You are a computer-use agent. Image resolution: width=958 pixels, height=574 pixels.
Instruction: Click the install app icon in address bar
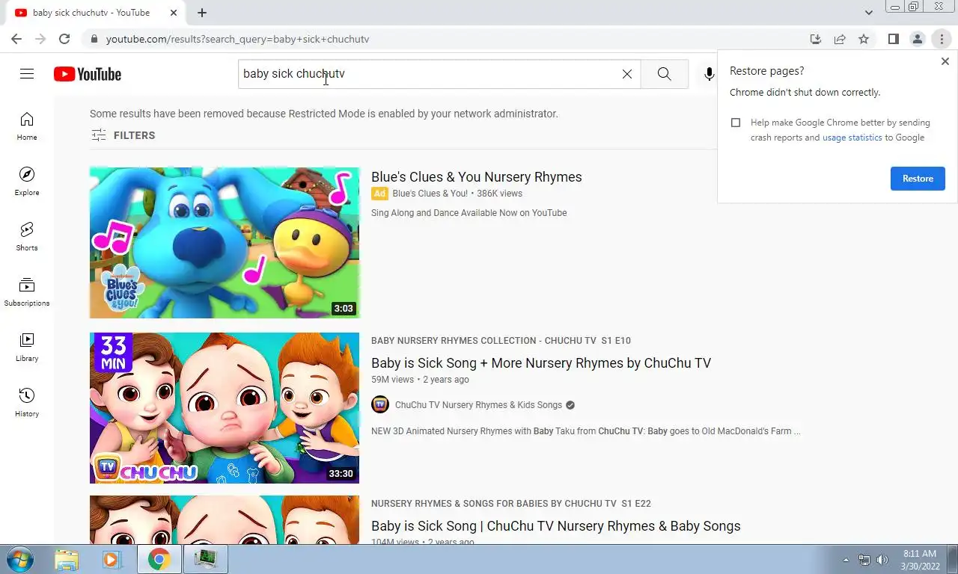816,39
